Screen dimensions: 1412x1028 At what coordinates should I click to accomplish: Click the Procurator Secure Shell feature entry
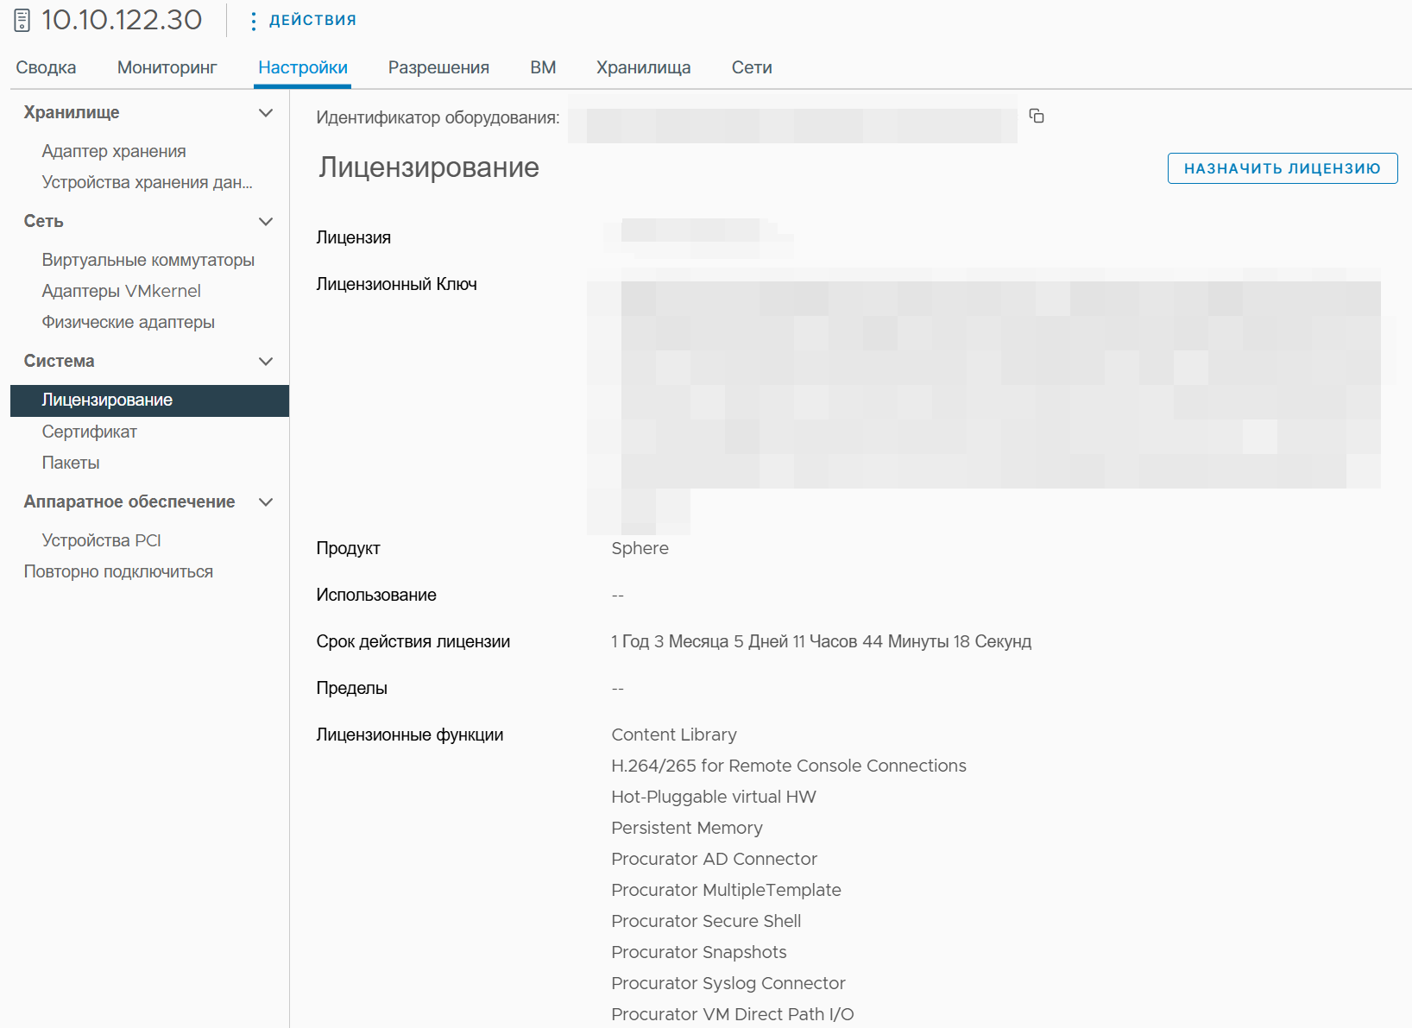(706, 921)
